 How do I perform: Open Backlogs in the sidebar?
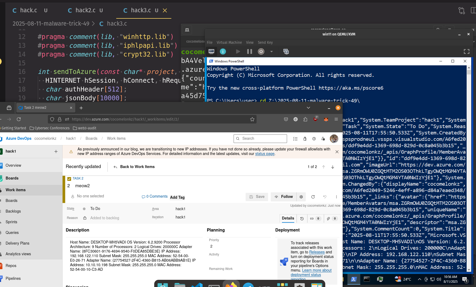click(x=13, y=211)
